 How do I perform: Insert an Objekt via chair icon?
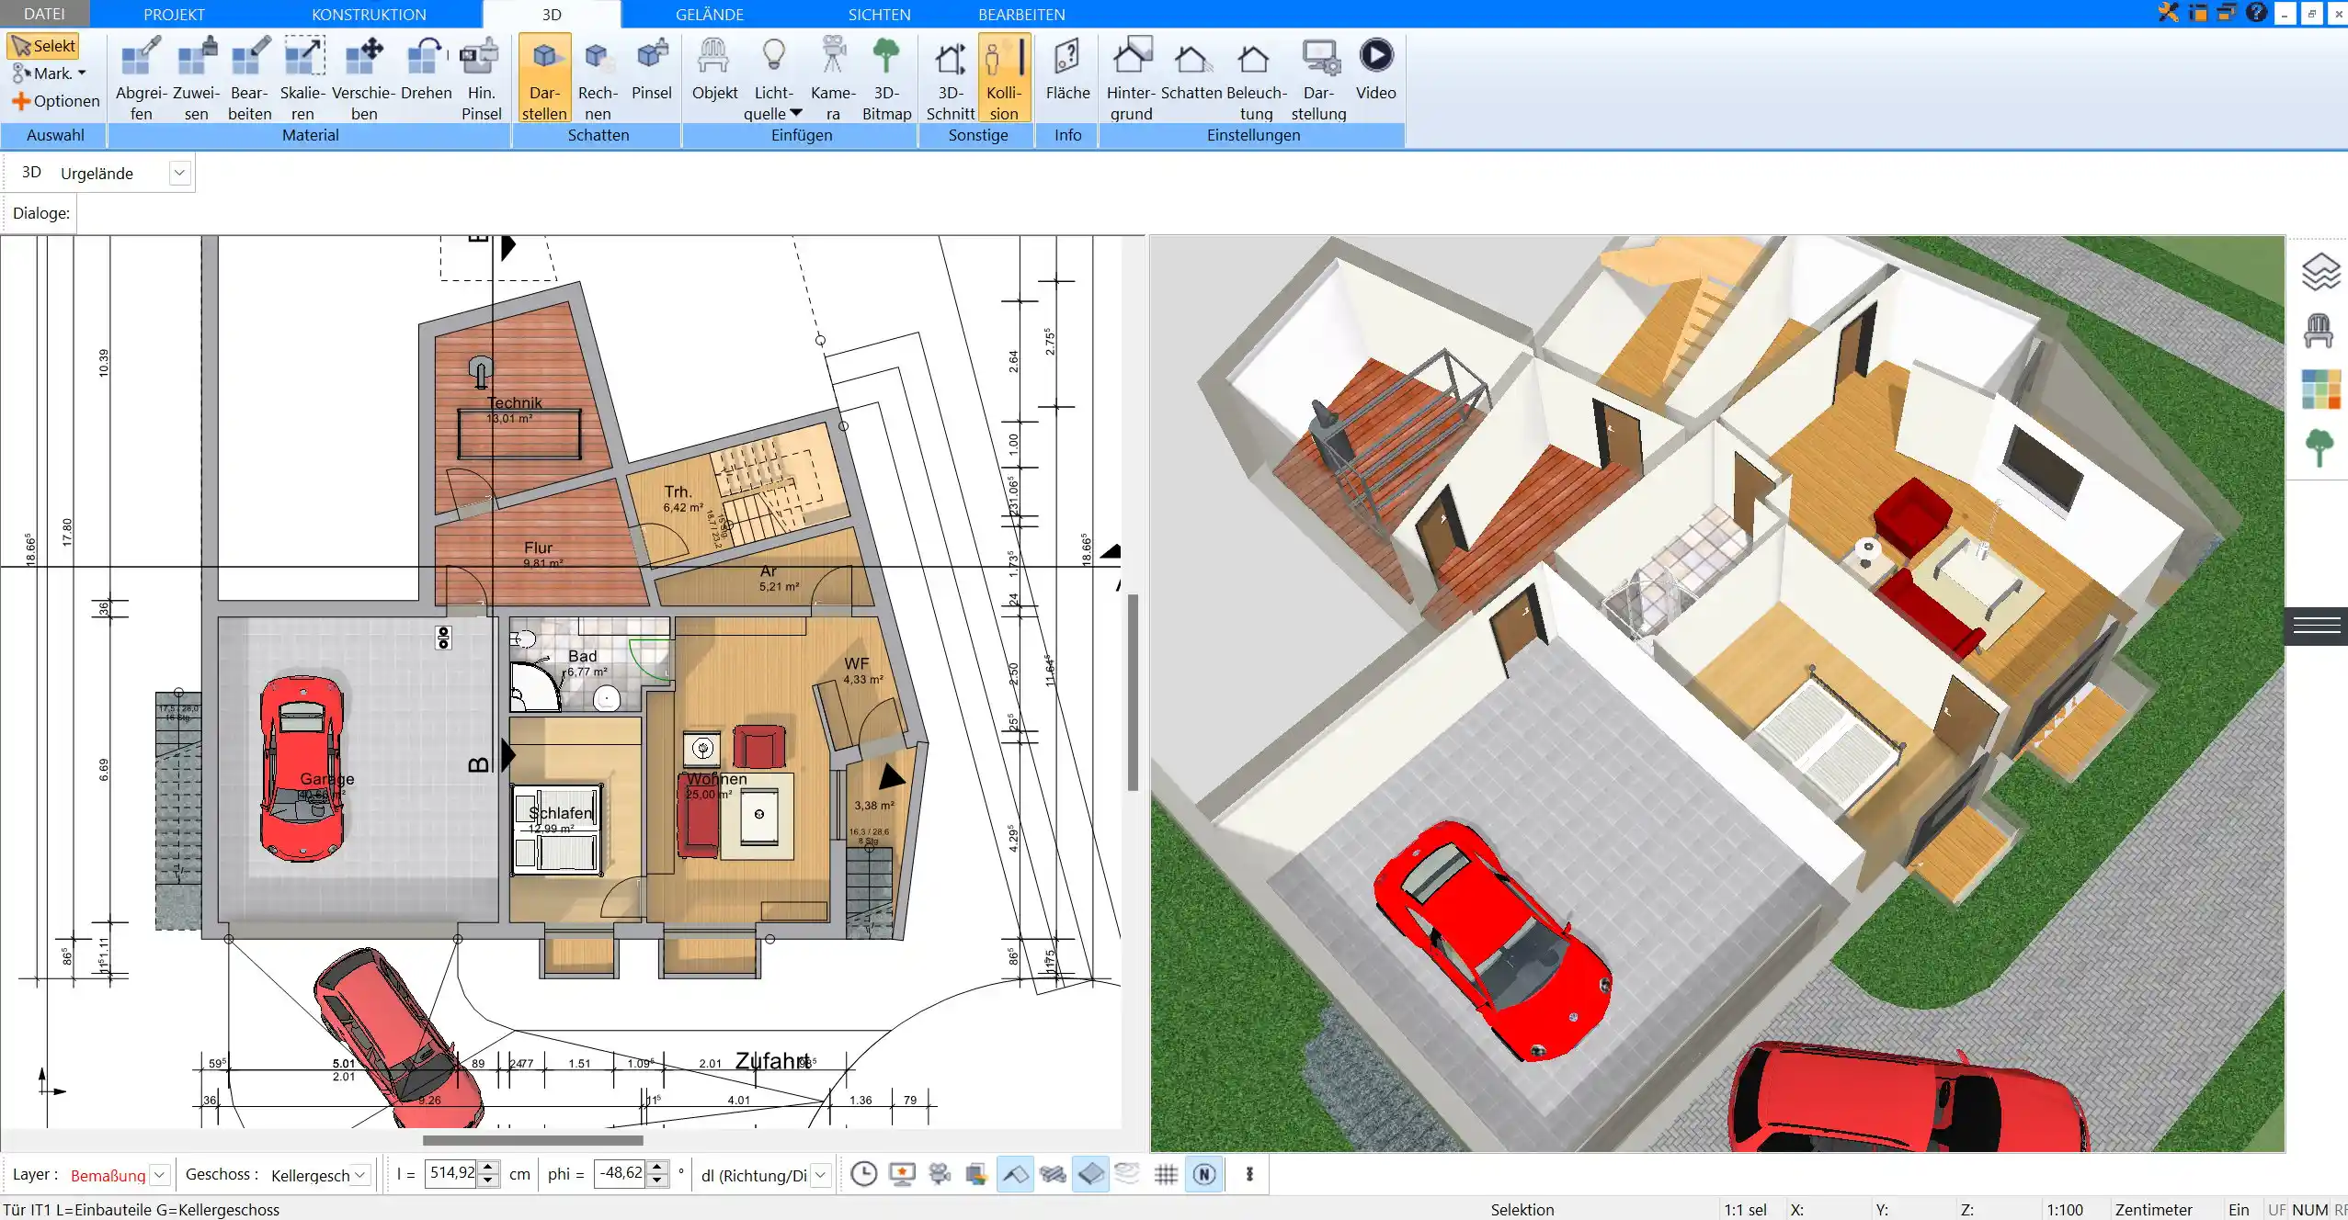tap(714, 69)
